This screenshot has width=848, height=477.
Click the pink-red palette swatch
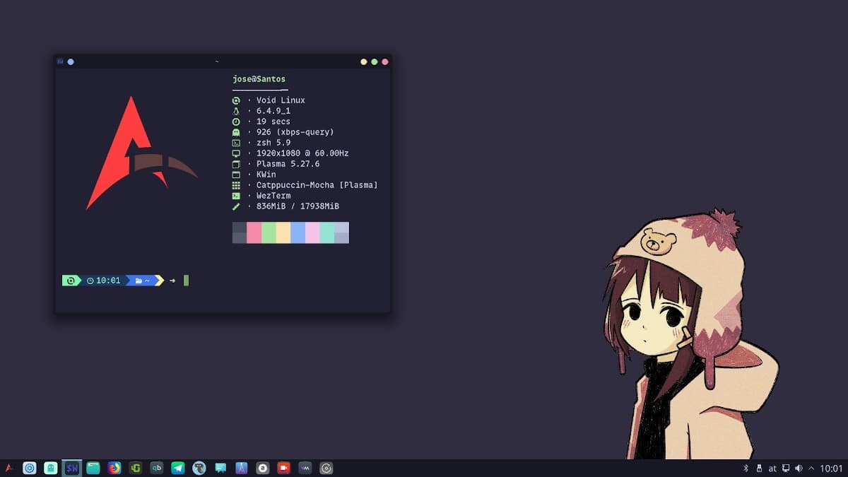pos(254,232)
